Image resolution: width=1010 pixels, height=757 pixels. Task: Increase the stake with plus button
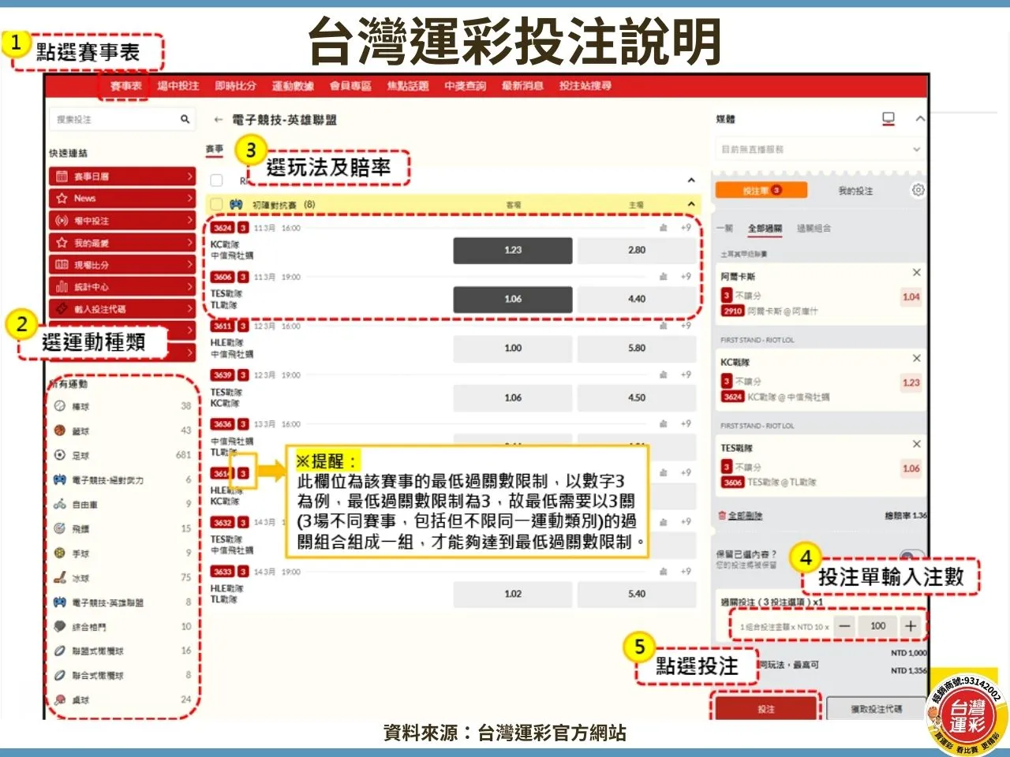pyautogui.click(x=911, y=626)
